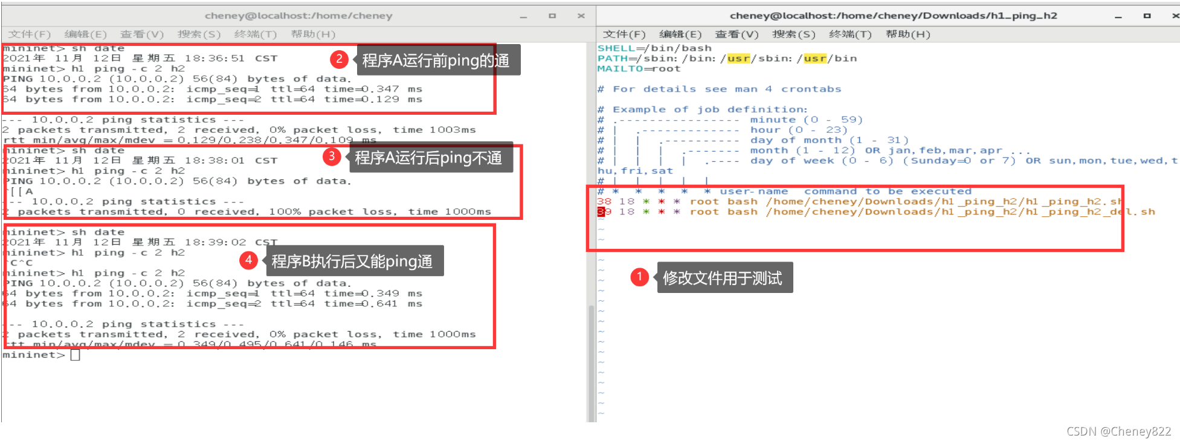Open 搜索(S) menu in right h1_ping_h2 terminal
This screenshot has height=444, width=1180.
click(x=794, y=34)
